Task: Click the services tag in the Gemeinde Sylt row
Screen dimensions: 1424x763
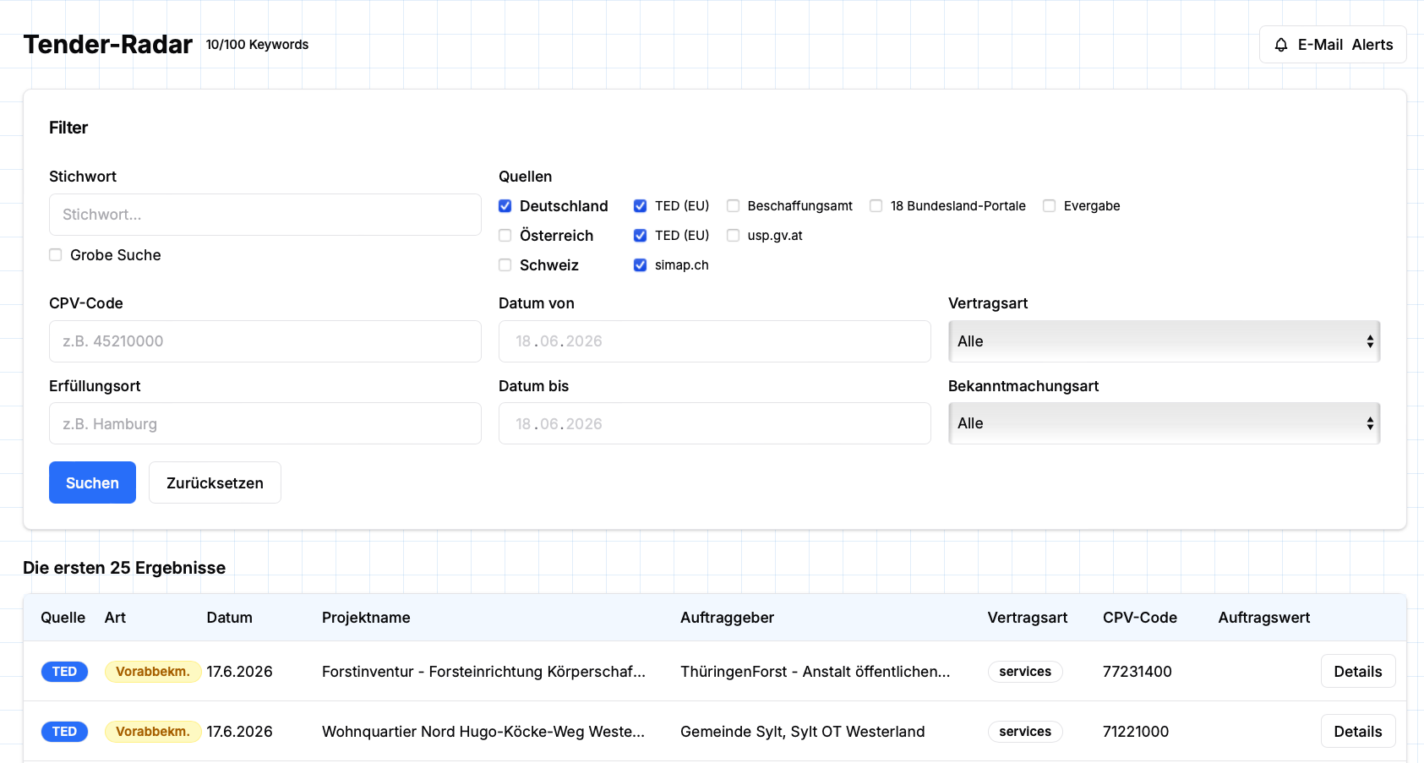Action: click(x=1025, y=731)
